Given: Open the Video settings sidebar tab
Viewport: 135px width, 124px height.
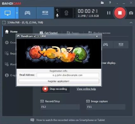Looking at the screenshot, I should click(x=10, y=53).
